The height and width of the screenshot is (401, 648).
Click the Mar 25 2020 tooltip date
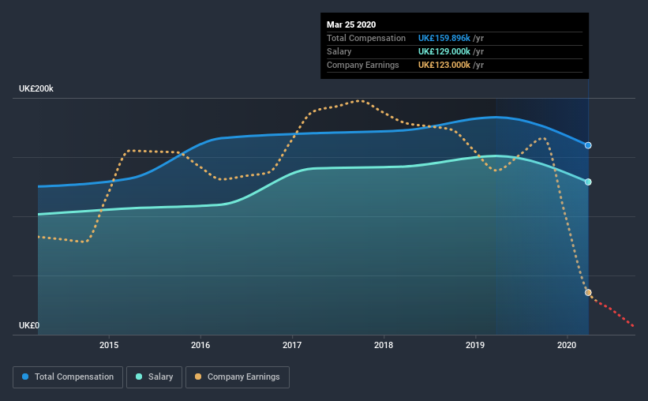tap(351, 24)
